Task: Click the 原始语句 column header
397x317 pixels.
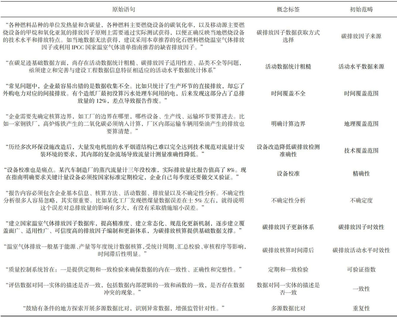Action: coord(123,9)
